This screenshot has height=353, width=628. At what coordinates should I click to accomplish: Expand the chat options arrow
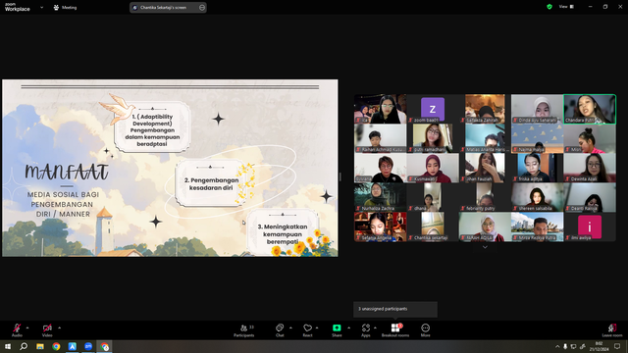pyautogui.click(x=290, y=328)
